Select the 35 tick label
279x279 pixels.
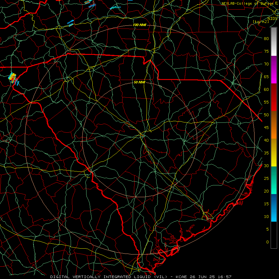266,153
